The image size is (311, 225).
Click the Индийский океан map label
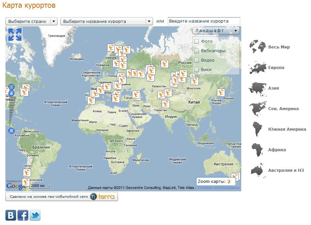click(x=178, y=161)
